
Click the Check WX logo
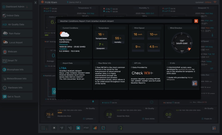click(142, 73)
